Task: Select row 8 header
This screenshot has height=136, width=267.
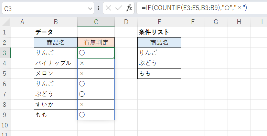Action: coord(5,104)
